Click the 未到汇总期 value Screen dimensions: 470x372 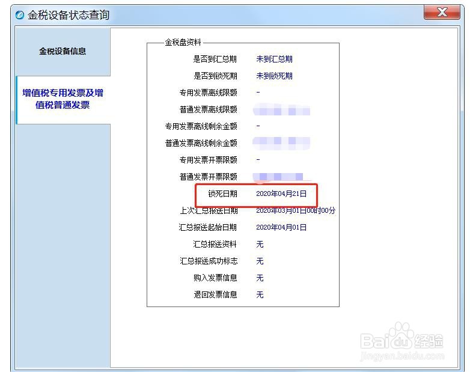pyautogui.click(x=274, y=59)
